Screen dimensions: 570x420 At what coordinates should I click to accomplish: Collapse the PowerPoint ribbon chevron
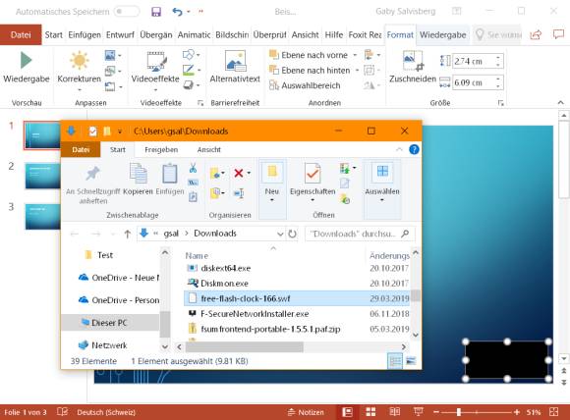coord(561,103)
